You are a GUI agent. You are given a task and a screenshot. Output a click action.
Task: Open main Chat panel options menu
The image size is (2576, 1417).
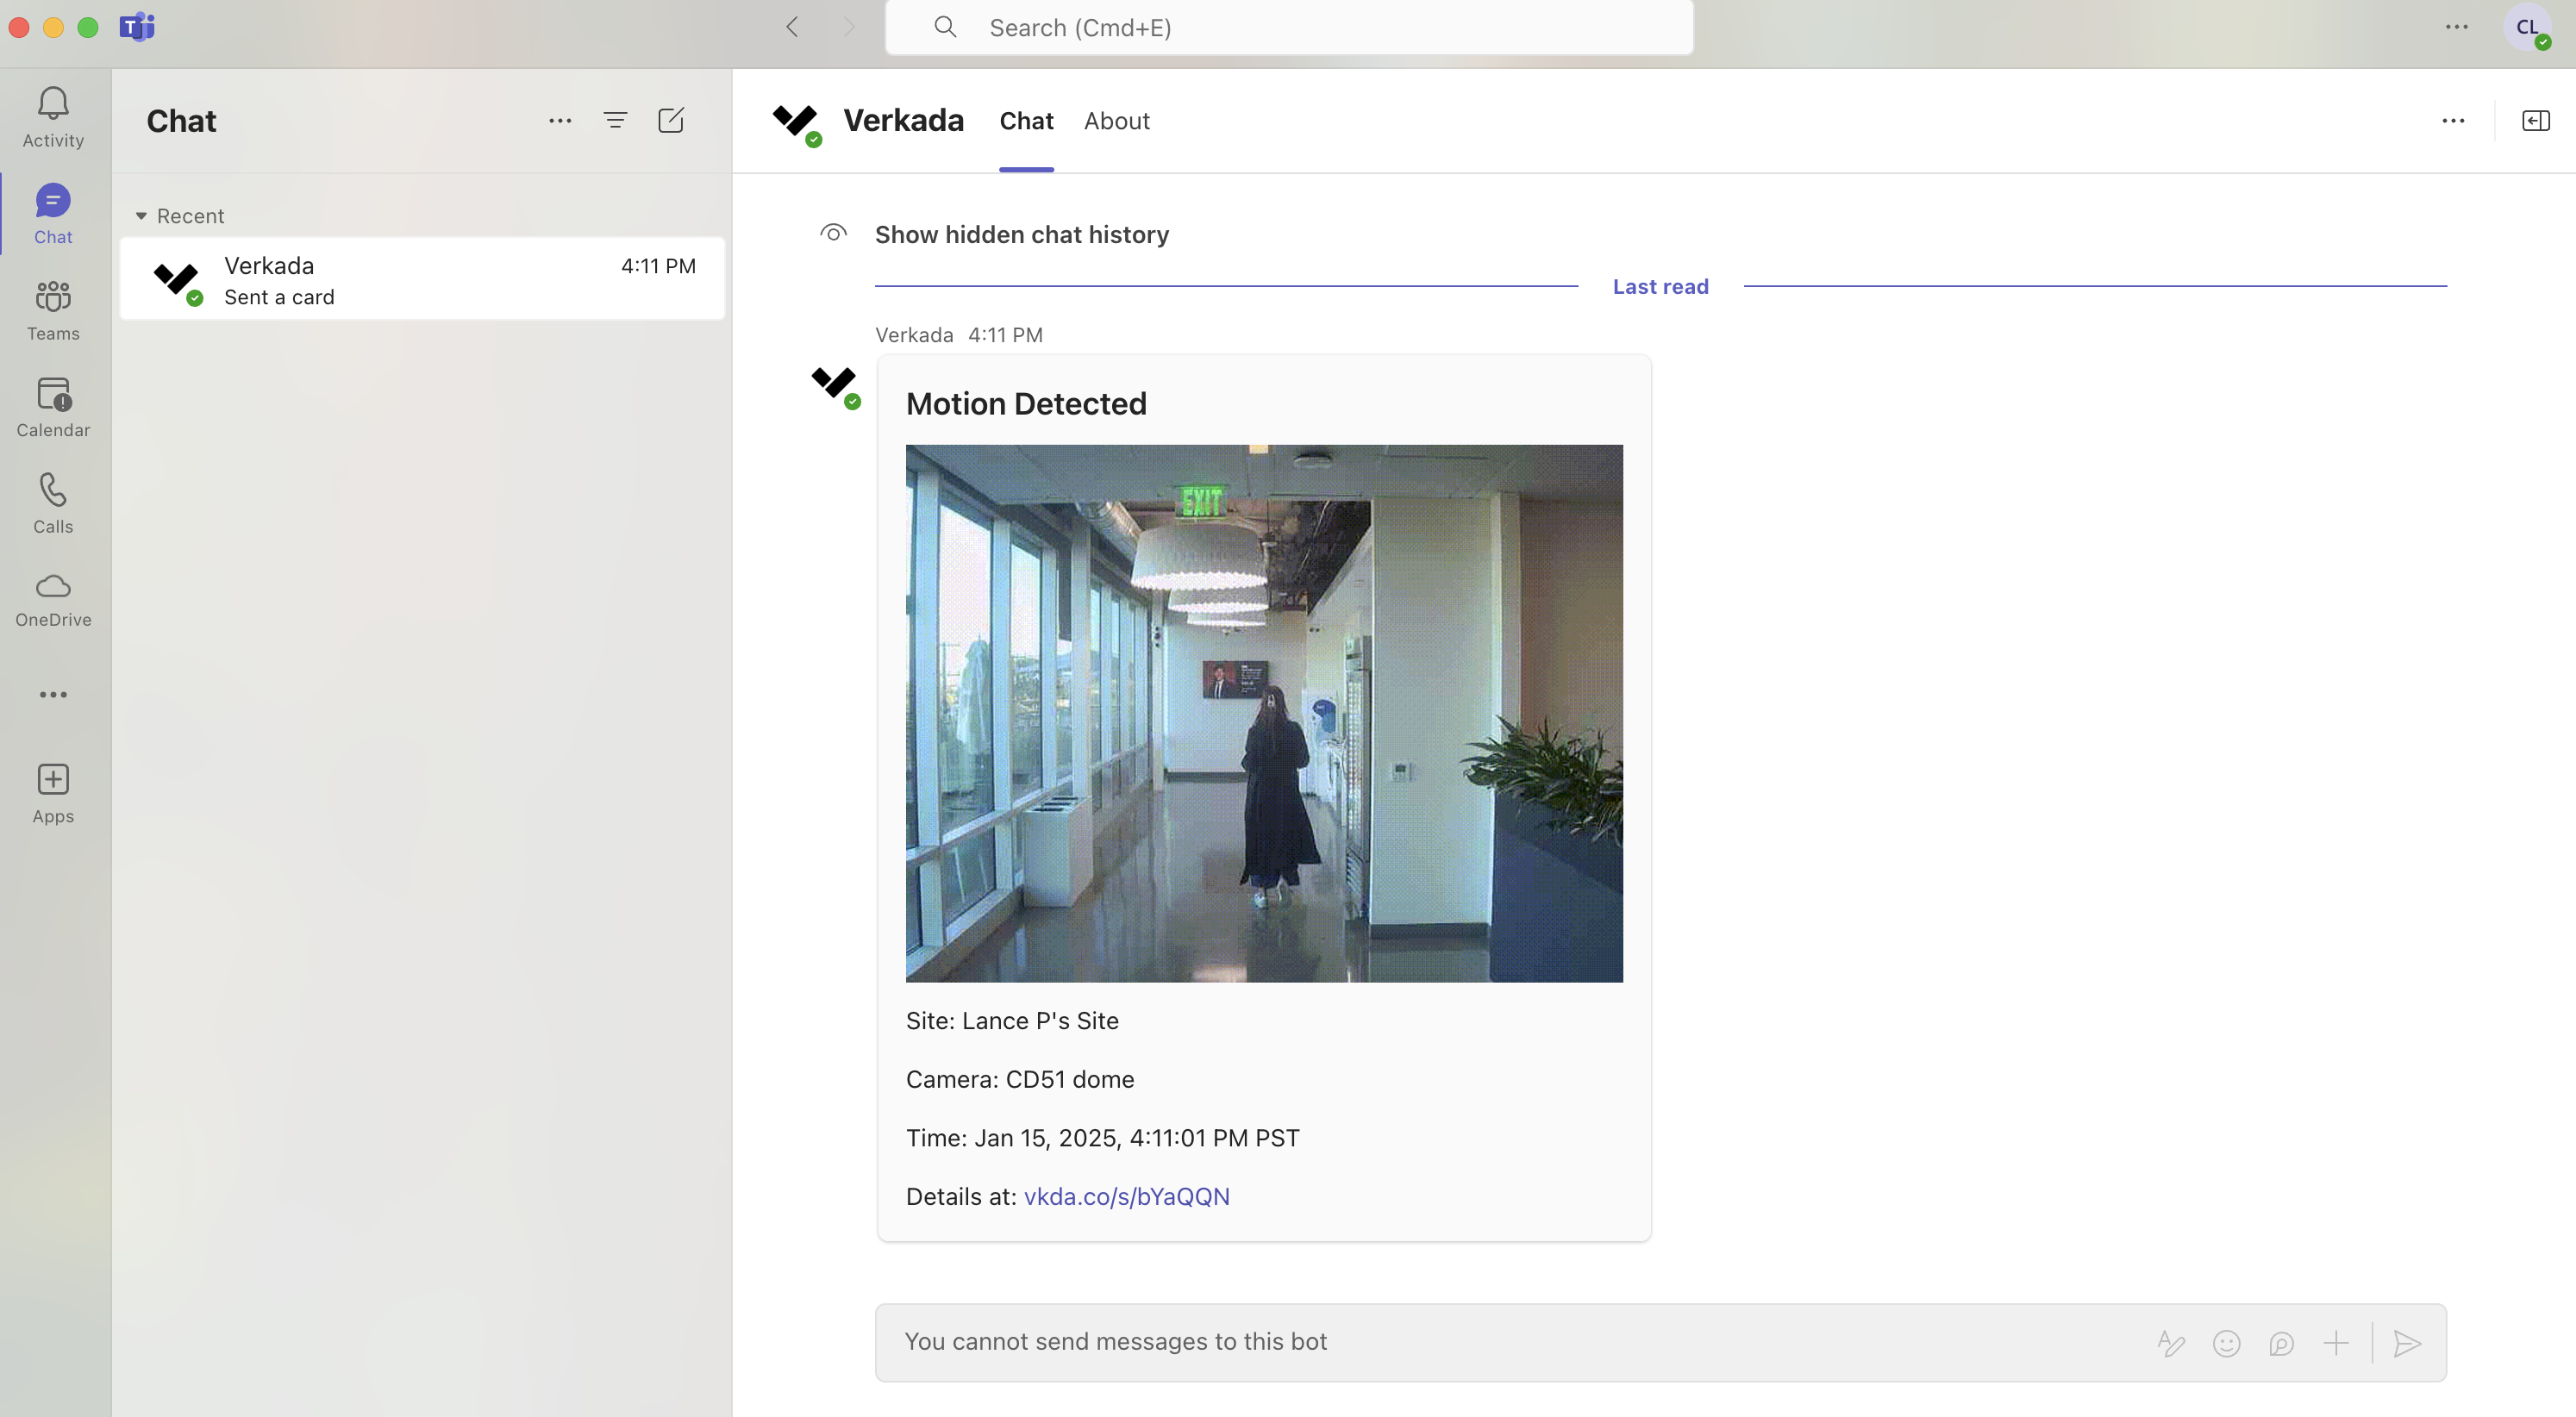pyautogui.click(x=559, y=119)
